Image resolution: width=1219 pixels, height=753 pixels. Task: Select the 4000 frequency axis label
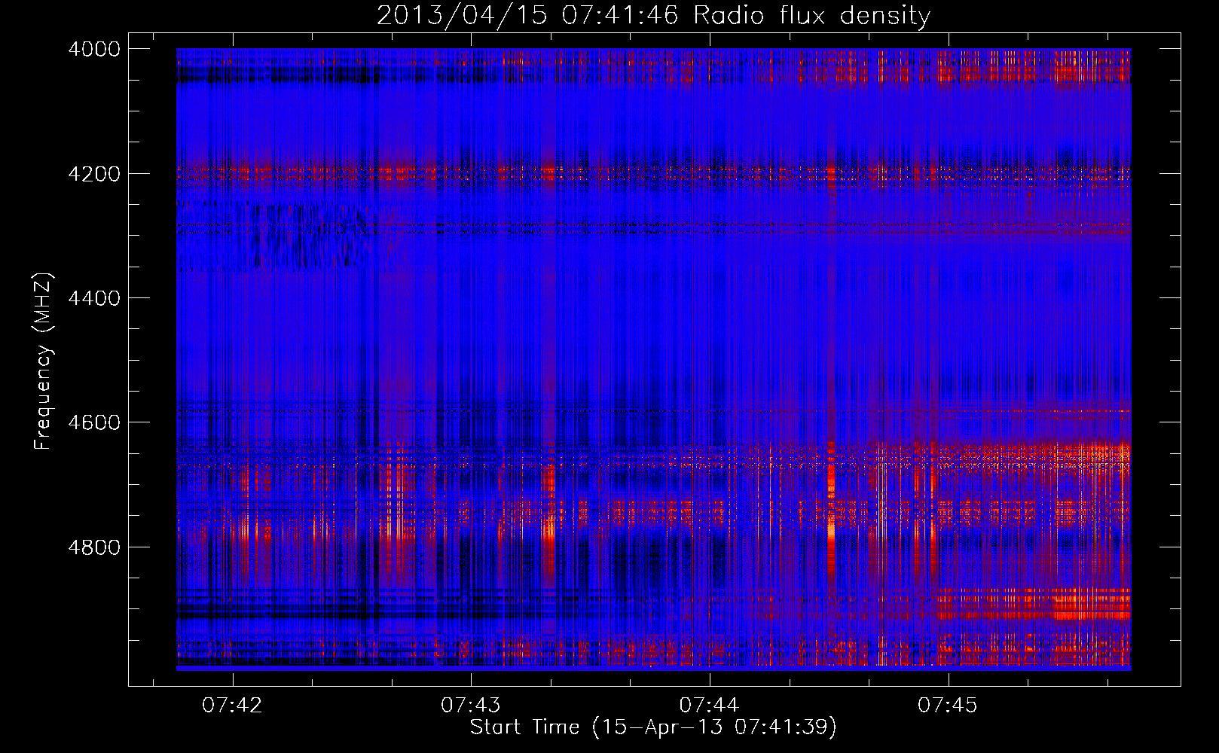94,49
